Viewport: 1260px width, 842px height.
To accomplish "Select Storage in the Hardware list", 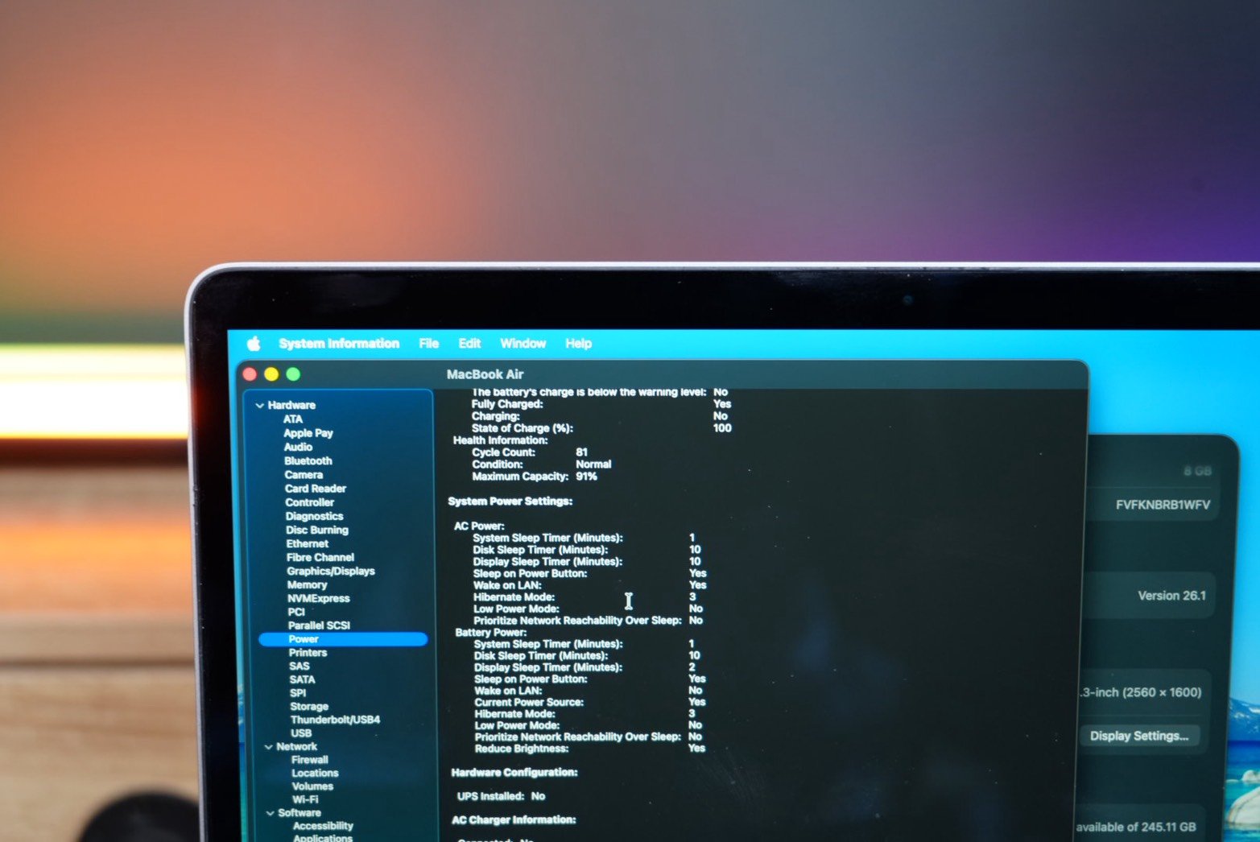I will point(309,707).
